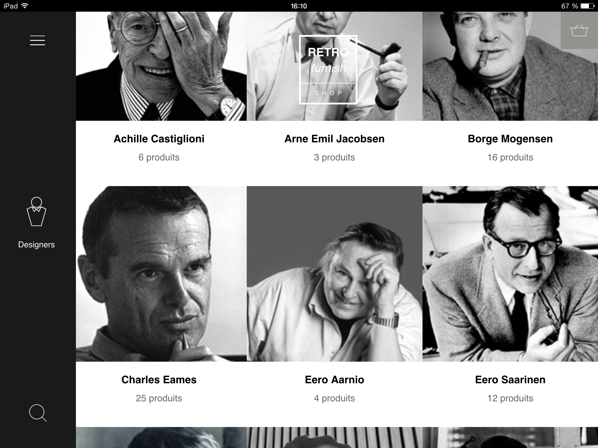The height and width of the screenshot is (448, 598).
Task: Select the Designers person icon
Action: [36, 212]
